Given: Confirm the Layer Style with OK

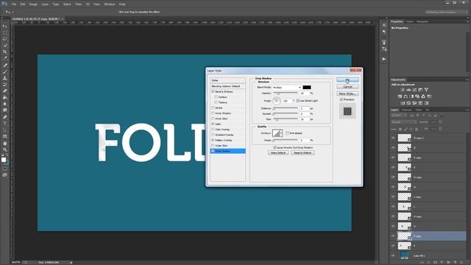Looking at the screenshot, I should [x=347, y=80].
